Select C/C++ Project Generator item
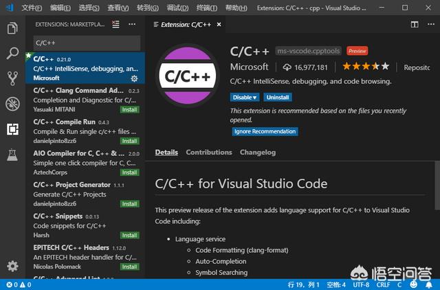 (85, 194)
